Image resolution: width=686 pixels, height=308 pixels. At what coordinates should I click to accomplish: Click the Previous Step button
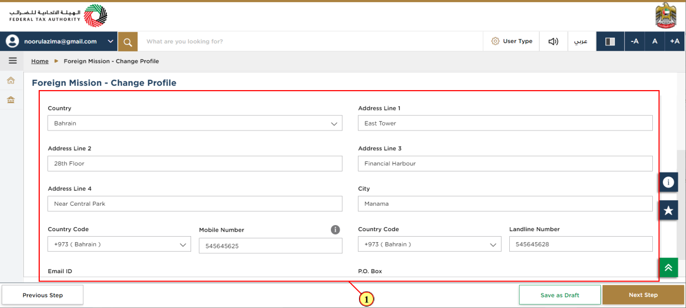click(x=43, y=295)
